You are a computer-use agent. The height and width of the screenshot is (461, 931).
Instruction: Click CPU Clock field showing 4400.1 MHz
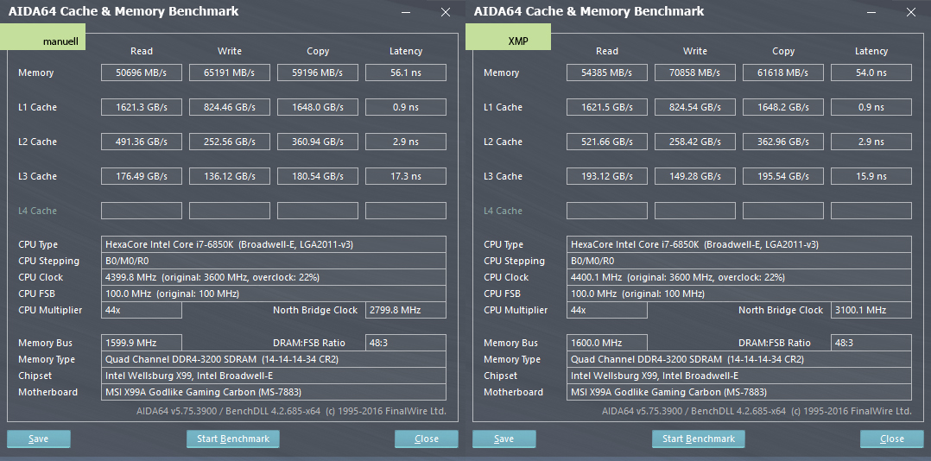[x=739, y=277]
